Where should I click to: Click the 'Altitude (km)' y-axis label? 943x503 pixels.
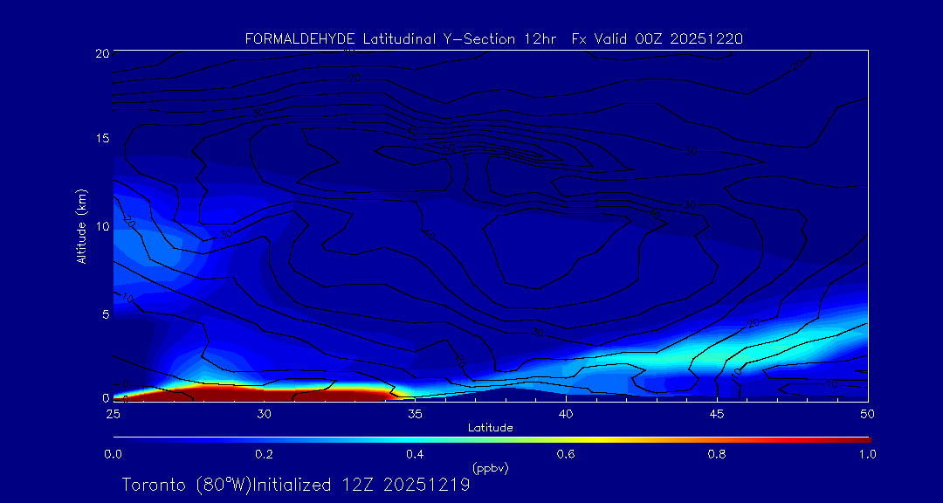point(82,225)
